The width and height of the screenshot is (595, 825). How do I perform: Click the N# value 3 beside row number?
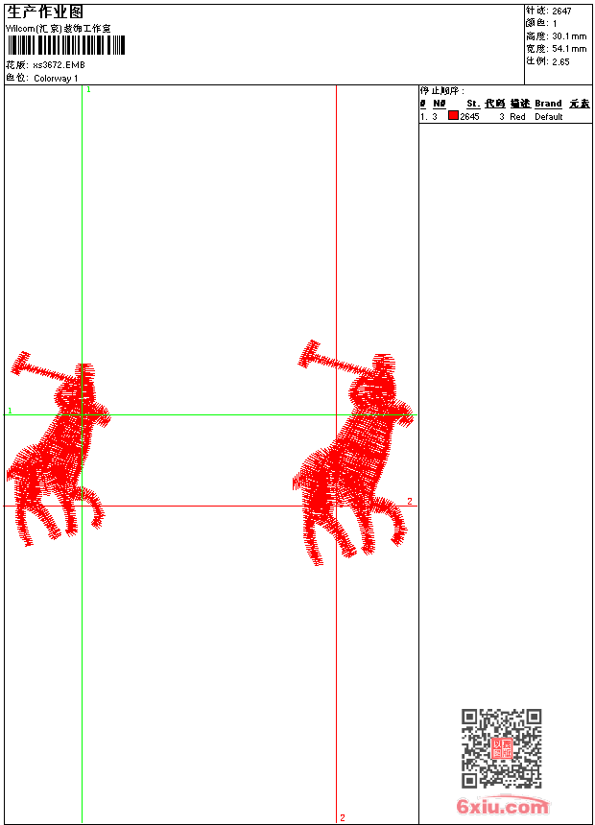pyautogui.click(x=435, y=117)
